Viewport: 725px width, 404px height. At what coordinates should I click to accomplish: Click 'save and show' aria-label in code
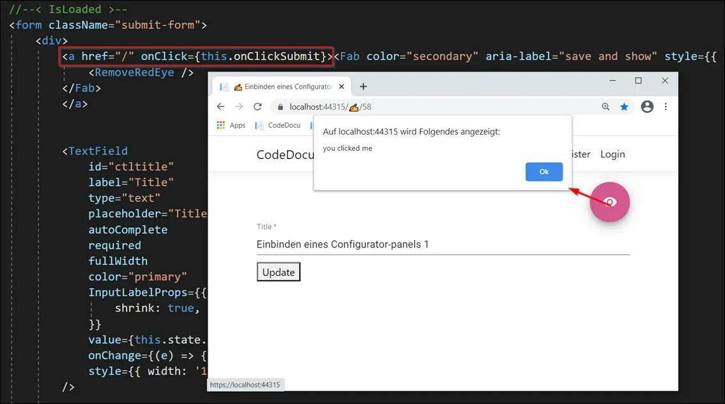[x=608, y=56]
